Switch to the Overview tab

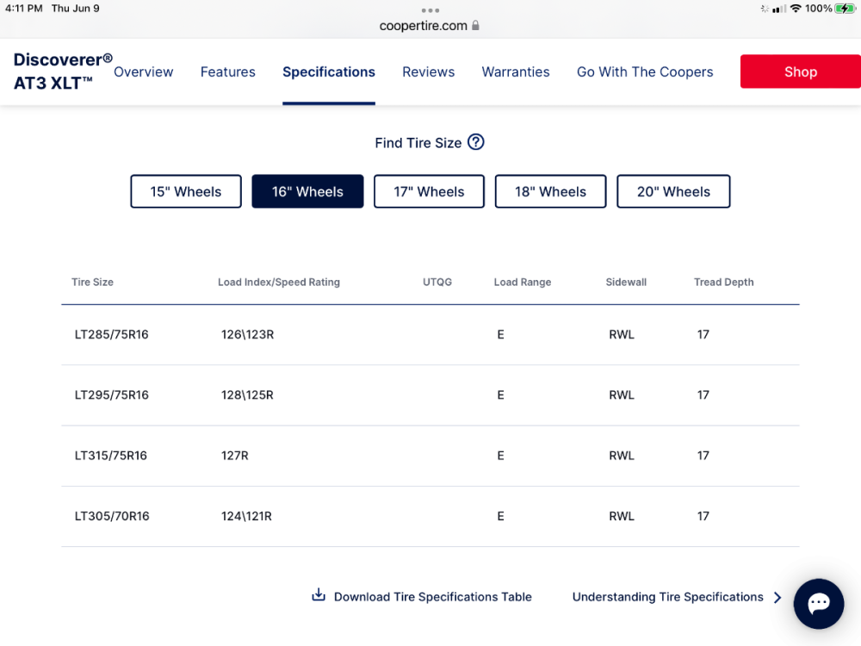coord(144,72)
